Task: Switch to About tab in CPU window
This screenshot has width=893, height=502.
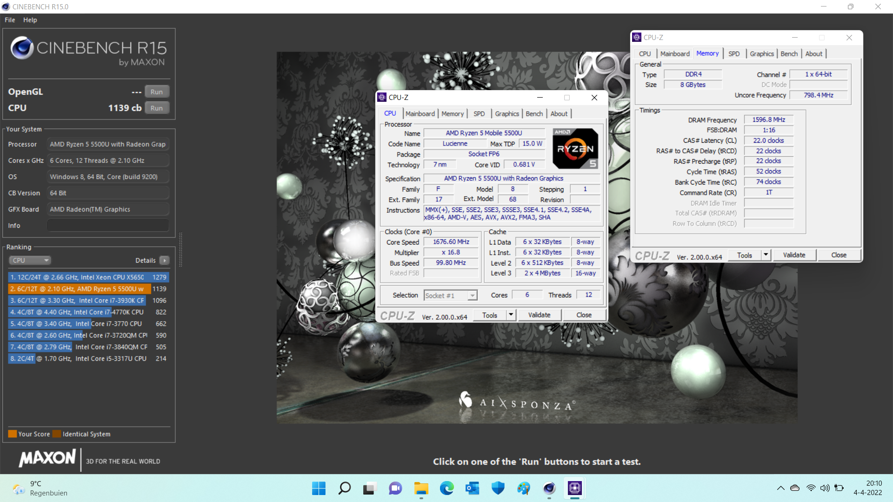Action: click(x=559, y=114)
